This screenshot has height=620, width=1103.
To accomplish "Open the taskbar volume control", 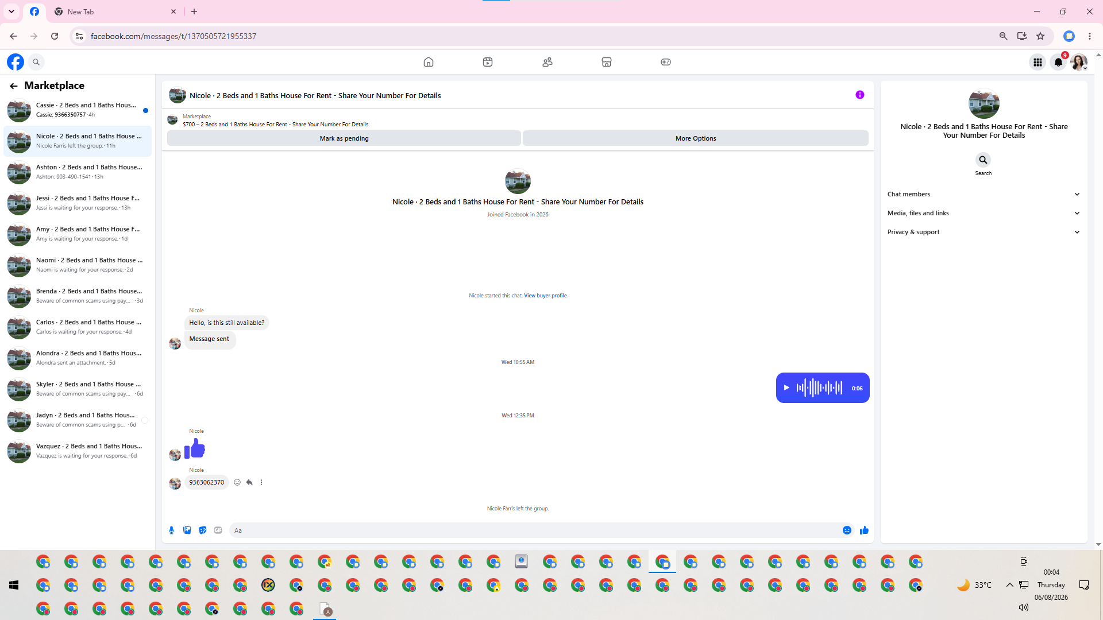I will [1024, 607].
